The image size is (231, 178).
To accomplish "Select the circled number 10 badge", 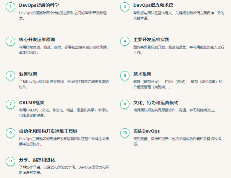I will coord(125,133).
